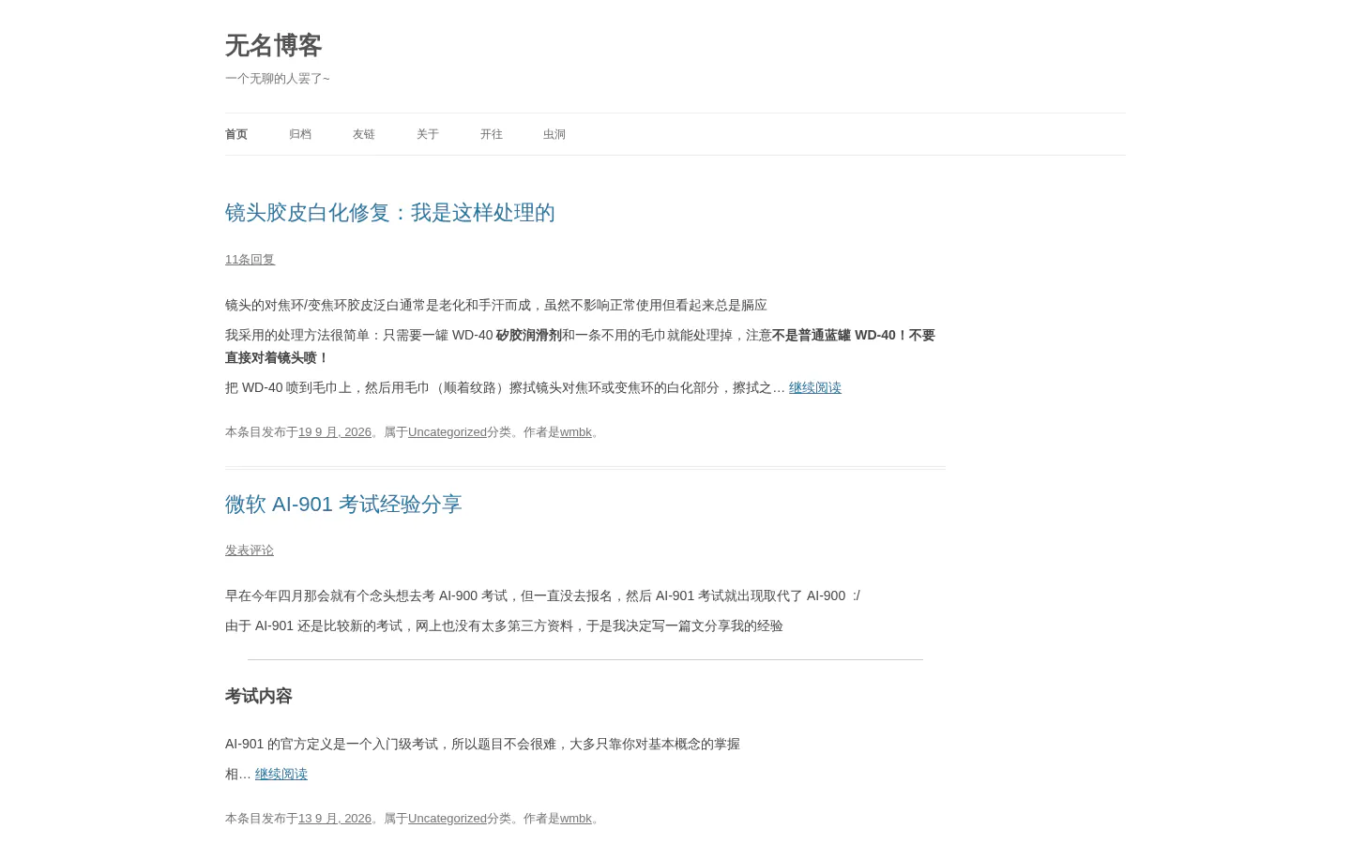The width and height of the screenshot is (1351, 844).
Task: Open the 关于 page from menu
Action: click(x=428, y=134)
